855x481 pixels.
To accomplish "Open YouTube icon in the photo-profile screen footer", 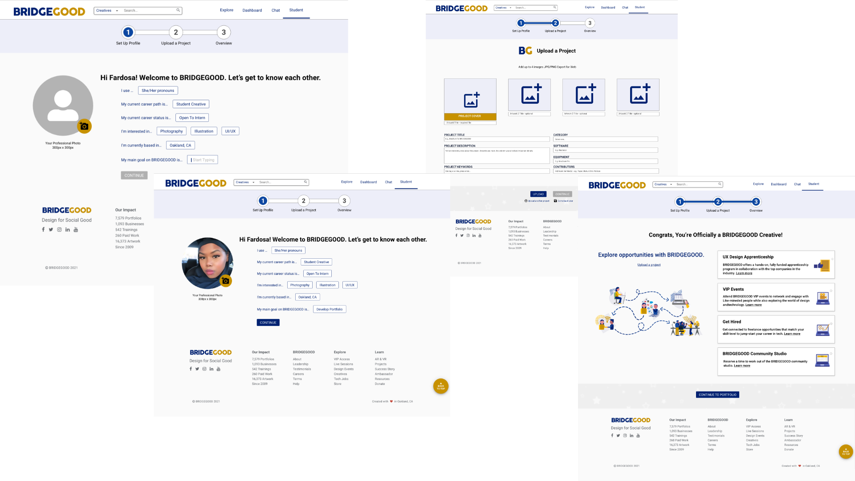I will point(218,369).
